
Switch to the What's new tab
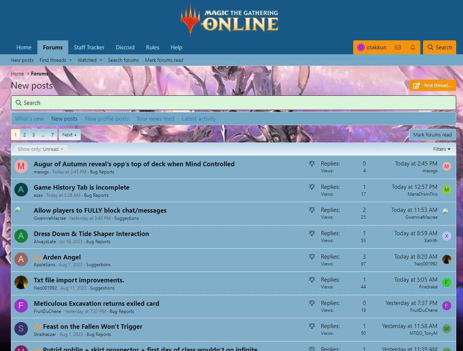tap(29, 119)
